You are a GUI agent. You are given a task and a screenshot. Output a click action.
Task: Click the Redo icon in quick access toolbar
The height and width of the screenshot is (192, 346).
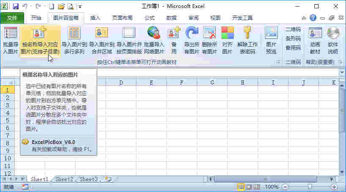click(x=38, y=6)
